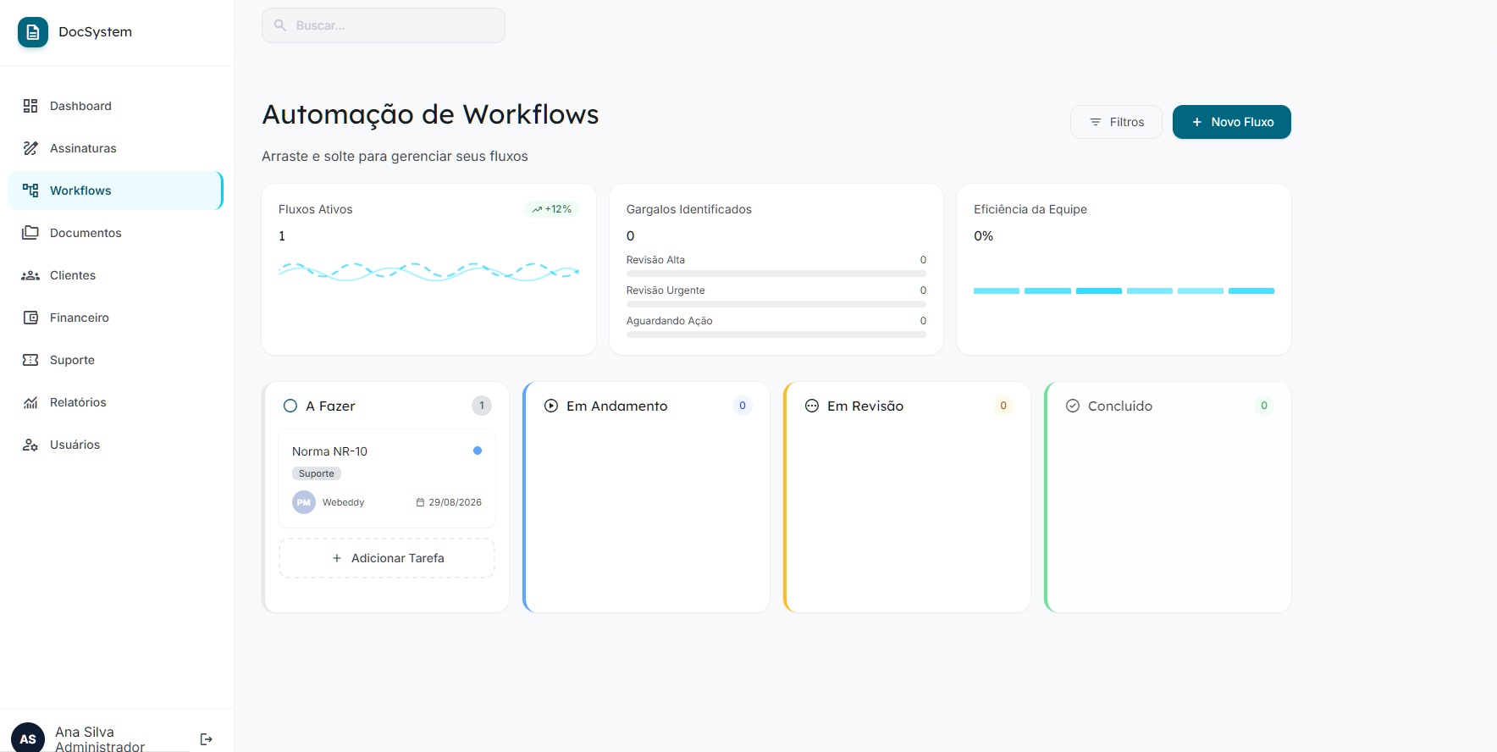Open the Dashboard menu item
This screenshot has height=752, width=1497.
click(x=115, y=106)
